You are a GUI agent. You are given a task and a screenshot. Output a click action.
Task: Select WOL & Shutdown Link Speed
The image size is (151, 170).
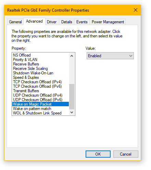pos(41,113)
